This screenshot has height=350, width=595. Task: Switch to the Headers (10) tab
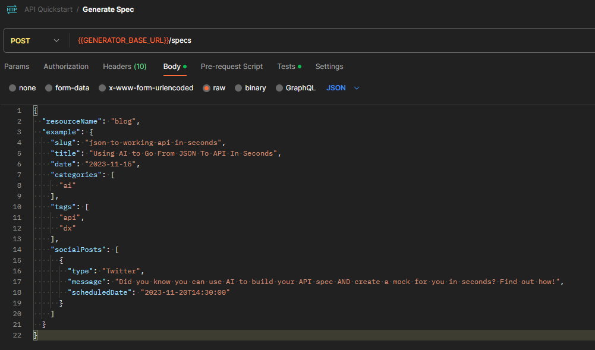[125, 67]
